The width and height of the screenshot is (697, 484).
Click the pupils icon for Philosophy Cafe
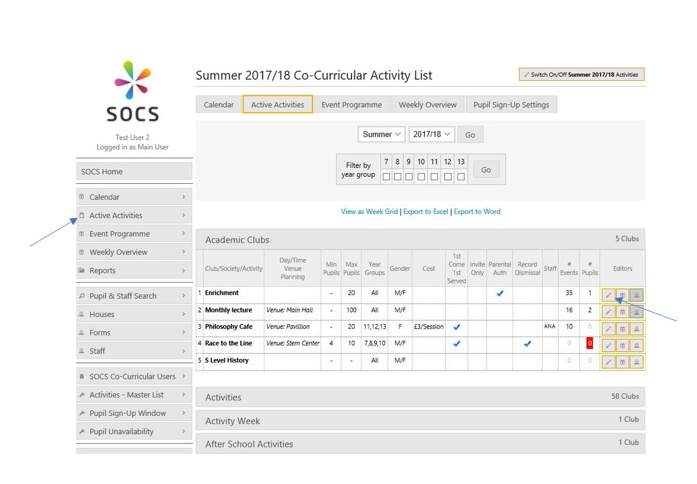[x=636, y=329]
